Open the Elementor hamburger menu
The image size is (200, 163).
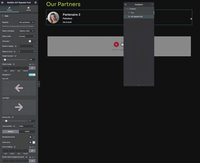(2, 2)
